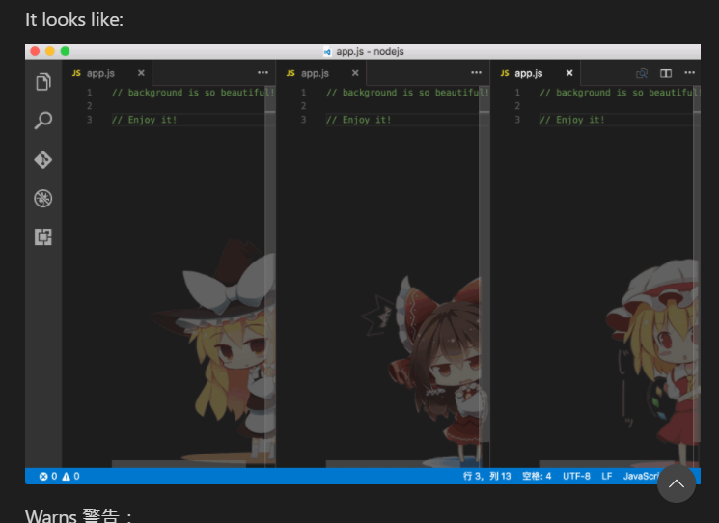
Task: Click the 'It looks like:' text
Action: pos(74,19)
